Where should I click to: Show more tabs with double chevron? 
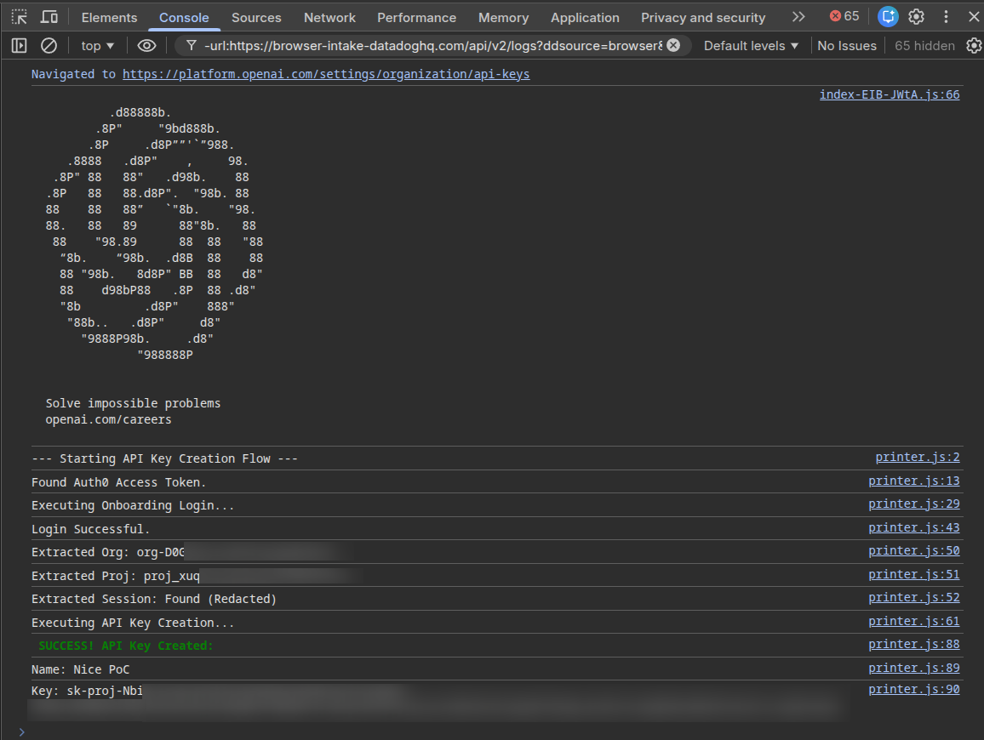798,17
